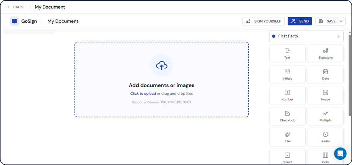Screen dimensions: 352x165
Task: Expand the SAVE dropdown arrow
Action: [x=341, y=21]
